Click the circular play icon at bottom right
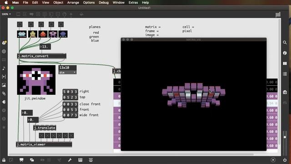This screenshot has width=291, height=164. 273,160
